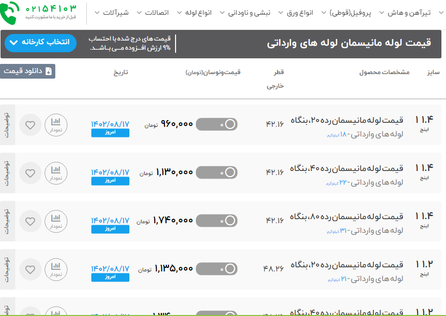This screenshot has height=316, width=446.
Task: Open chart icon for 1,130,000 toman row
Action: pos(56,173)
